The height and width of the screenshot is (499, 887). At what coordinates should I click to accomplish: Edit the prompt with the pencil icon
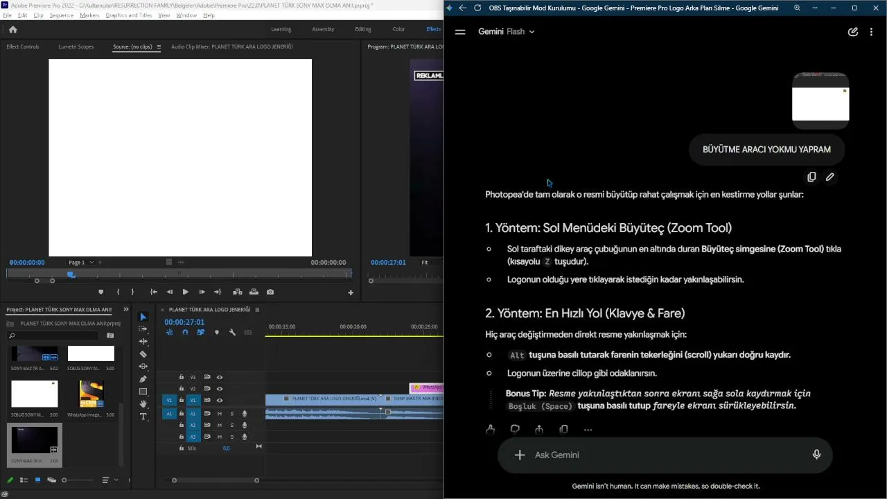(x=829, y=177)
